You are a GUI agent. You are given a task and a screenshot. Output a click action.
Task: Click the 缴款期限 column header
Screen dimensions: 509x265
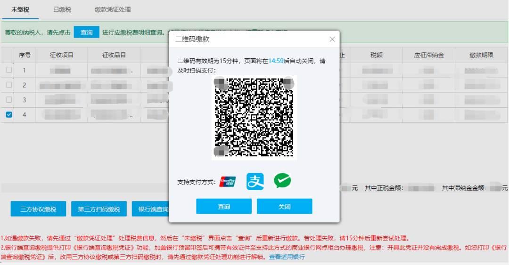[481, 55]
